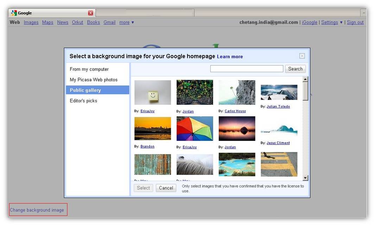
Task: Select the 'Public gallery' tab
Action: [97, 90]
